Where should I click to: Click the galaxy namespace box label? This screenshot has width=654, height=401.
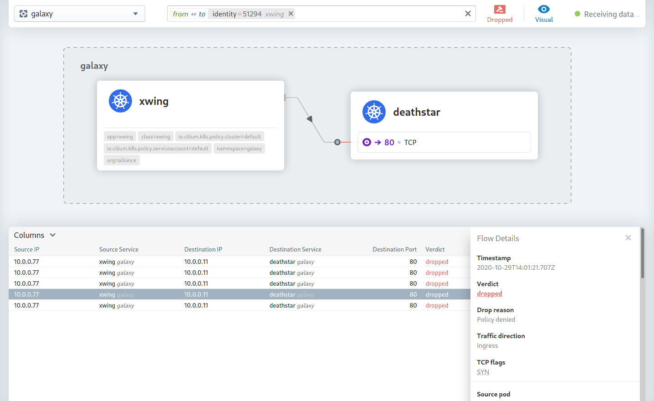(x=94, y=66)
